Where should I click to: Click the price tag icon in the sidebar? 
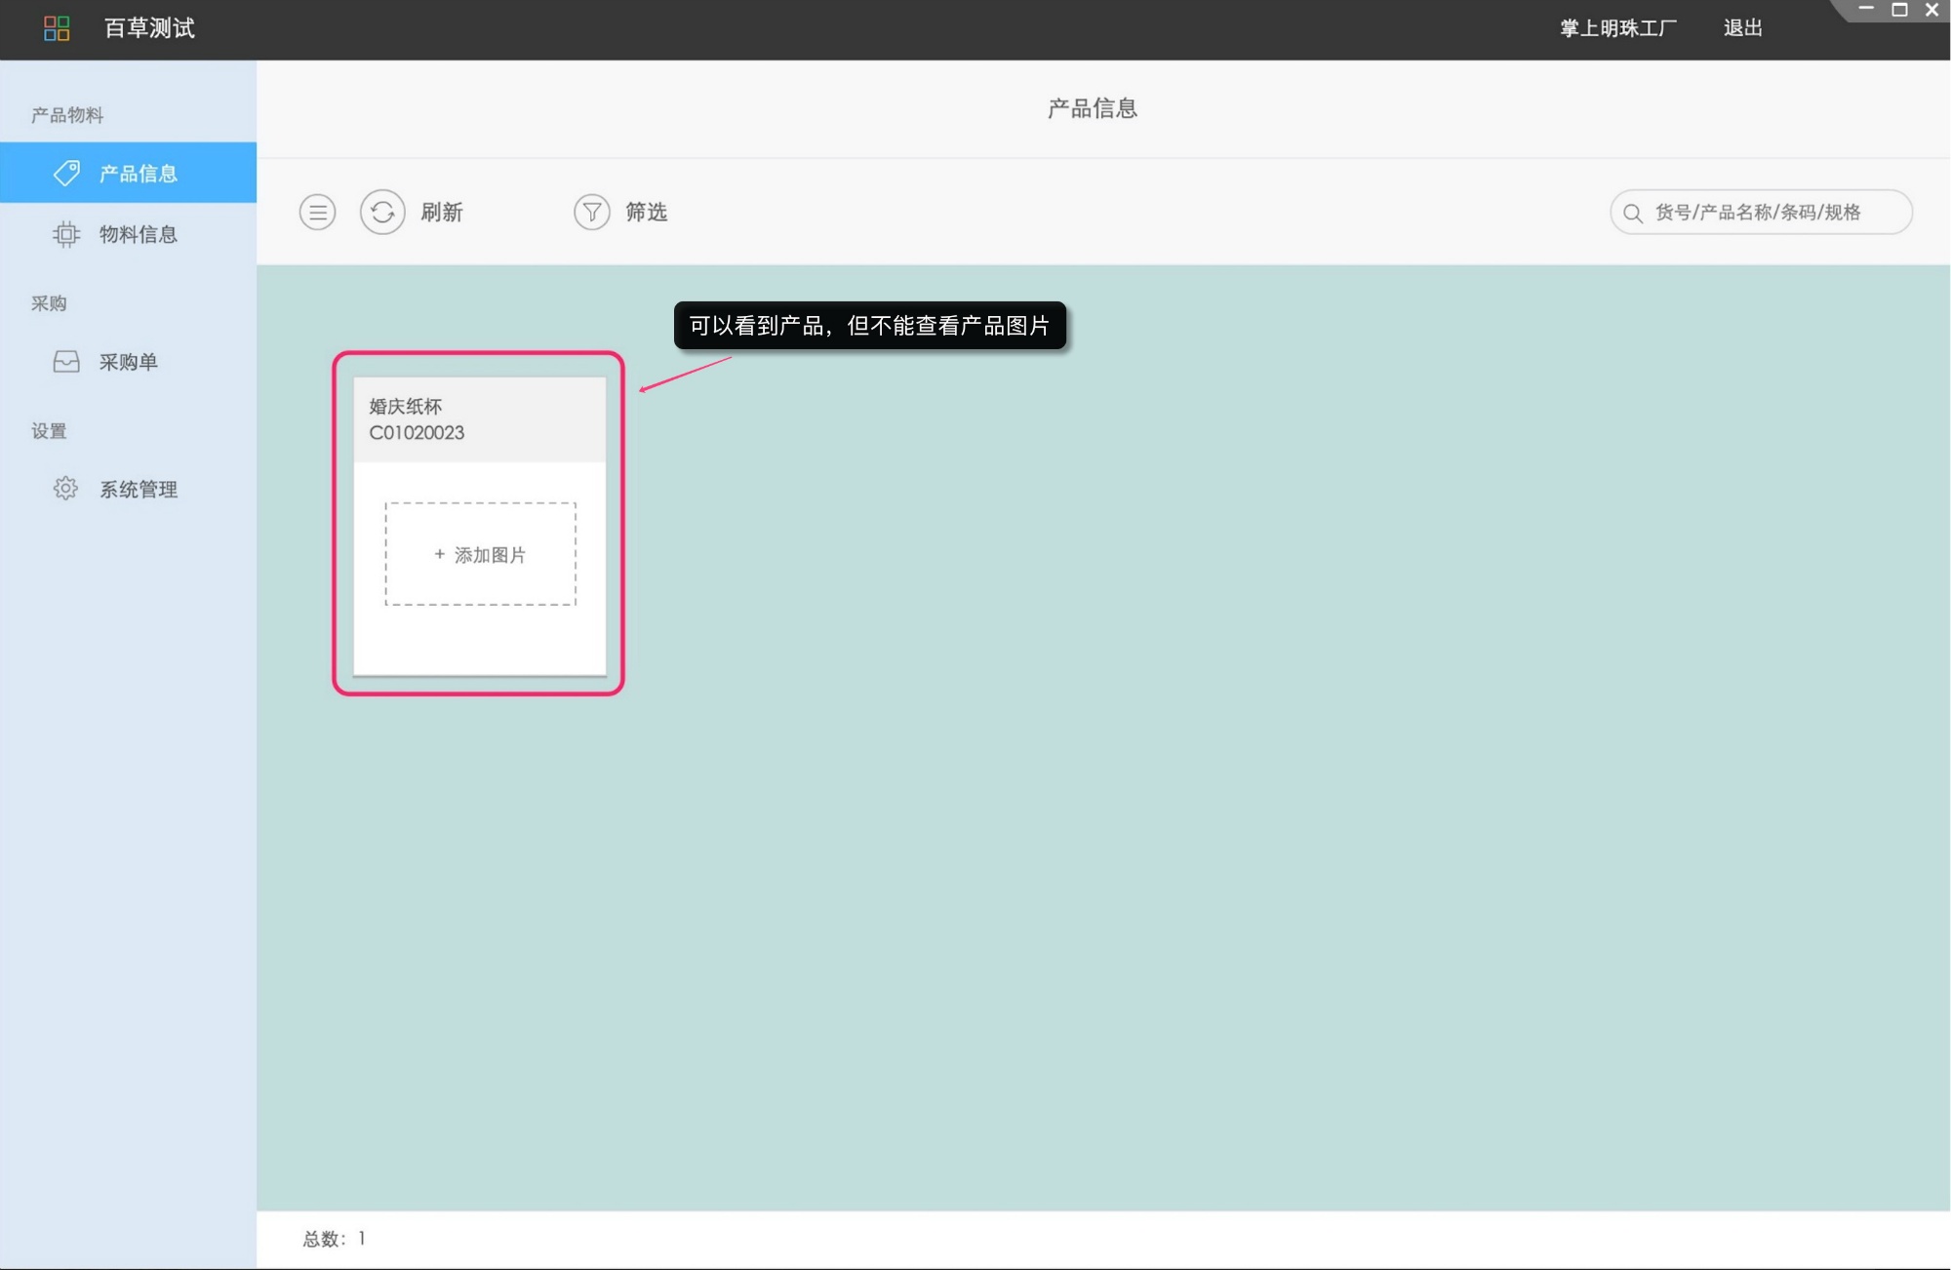point(66,173)
